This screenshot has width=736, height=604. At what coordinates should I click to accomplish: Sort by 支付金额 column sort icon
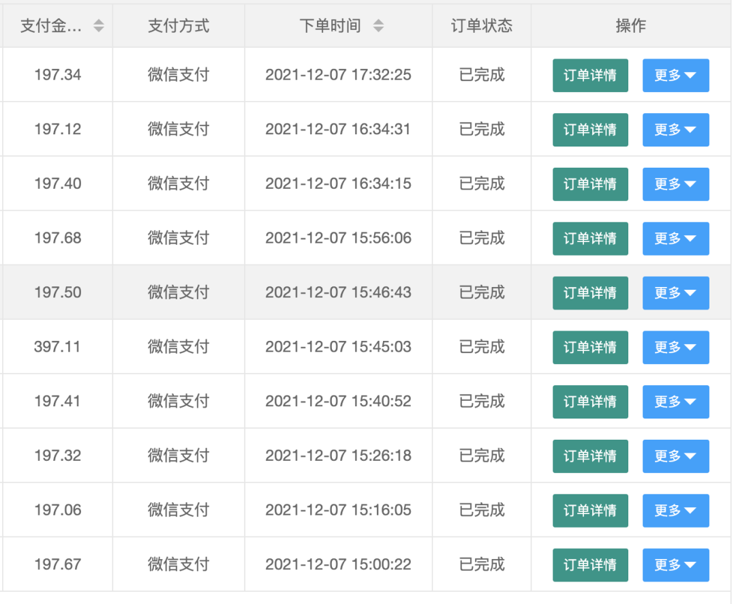point(99,26)
